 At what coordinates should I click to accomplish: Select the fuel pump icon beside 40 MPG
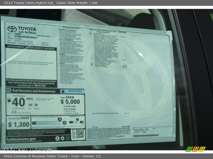click(9, 100)
